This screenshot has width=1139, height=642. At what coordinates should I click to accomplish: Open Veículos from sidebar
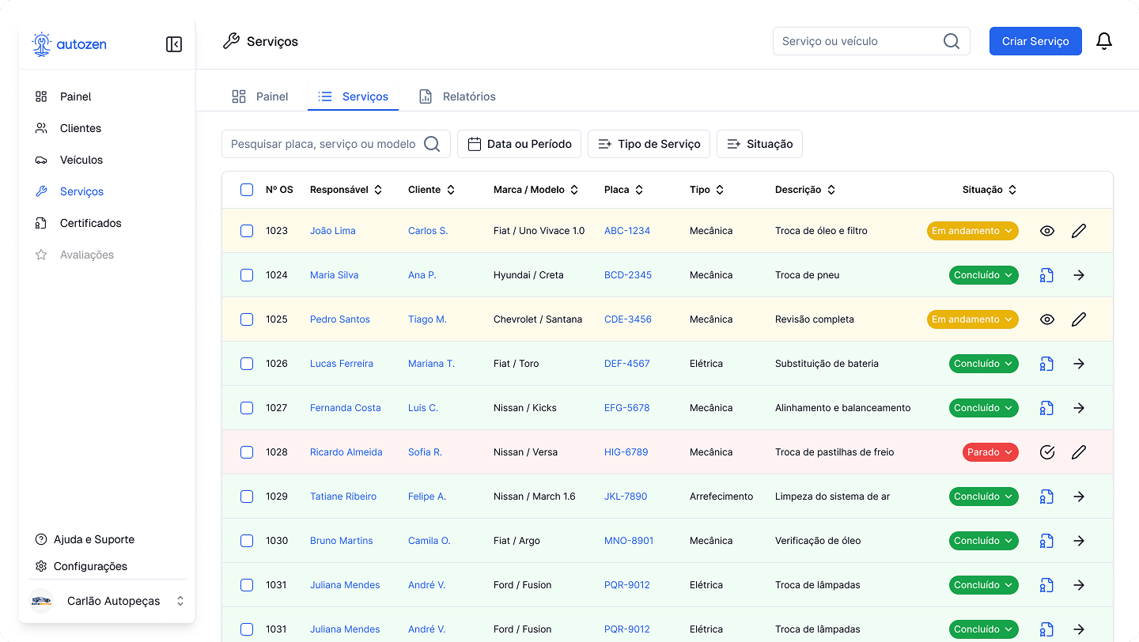(81, 160)
